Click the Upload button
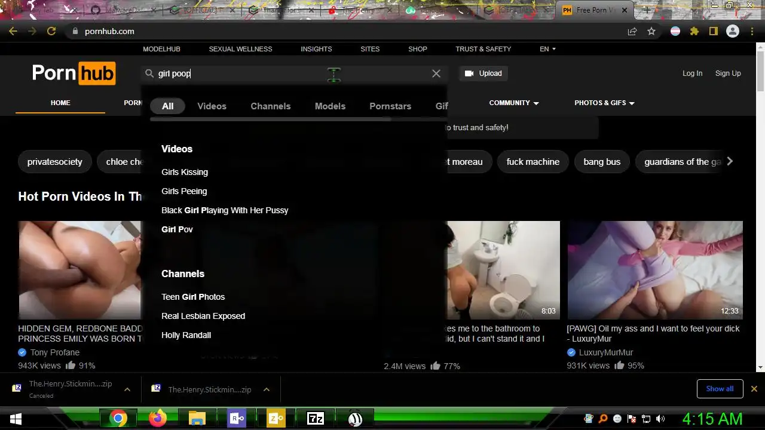765x430 pixels. (x=484, y=73)
